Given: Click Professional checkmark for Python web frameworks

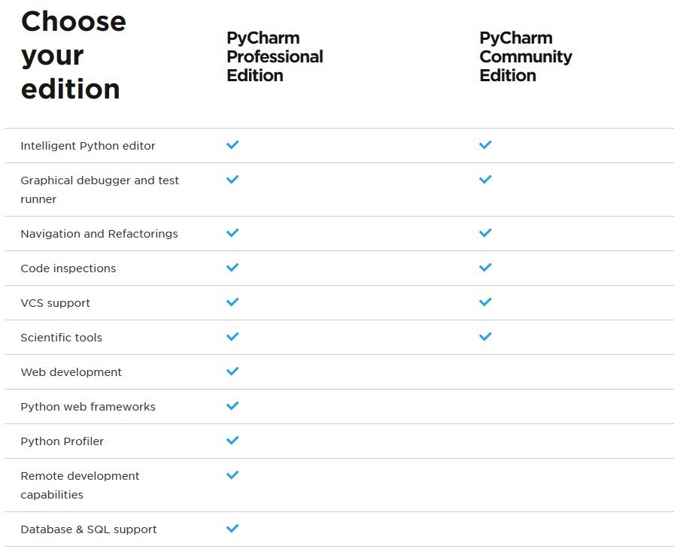Looking at the screenshot, I should pos(232,406).
